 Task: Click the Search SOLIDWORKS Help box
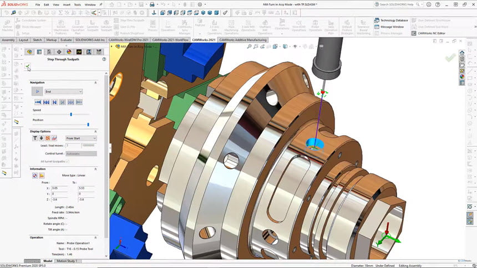397,4
